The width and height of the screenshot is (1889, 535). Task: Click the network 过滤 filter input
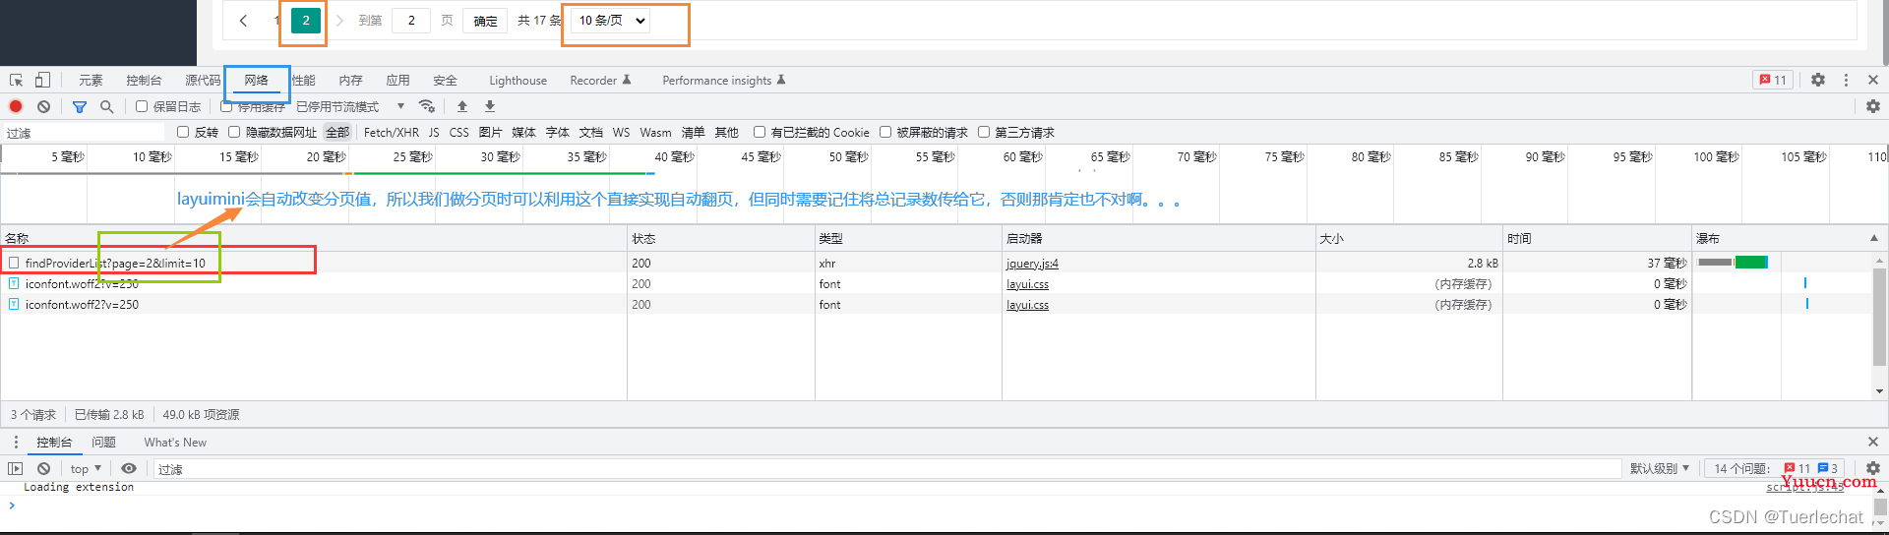[x=86, y=133]
